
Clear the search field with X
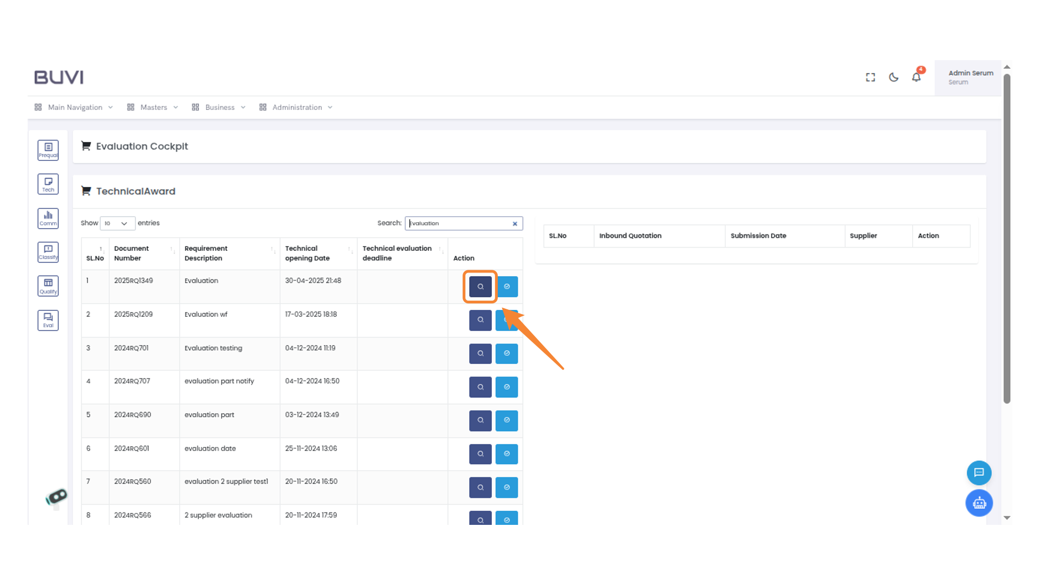(515, 224)
